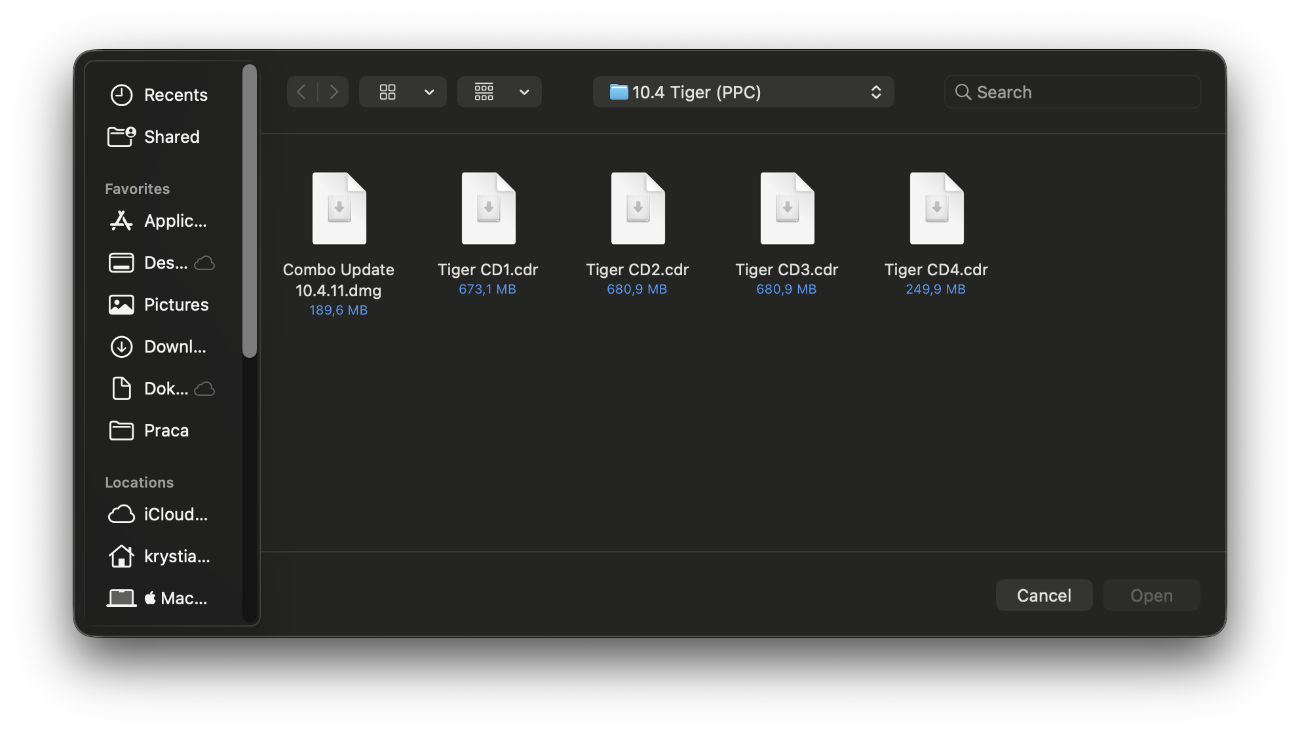Open the view style dropdown

(x=402, y=92)
